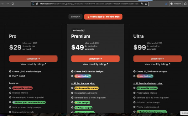Open the extensions puzzle icon

185,4
